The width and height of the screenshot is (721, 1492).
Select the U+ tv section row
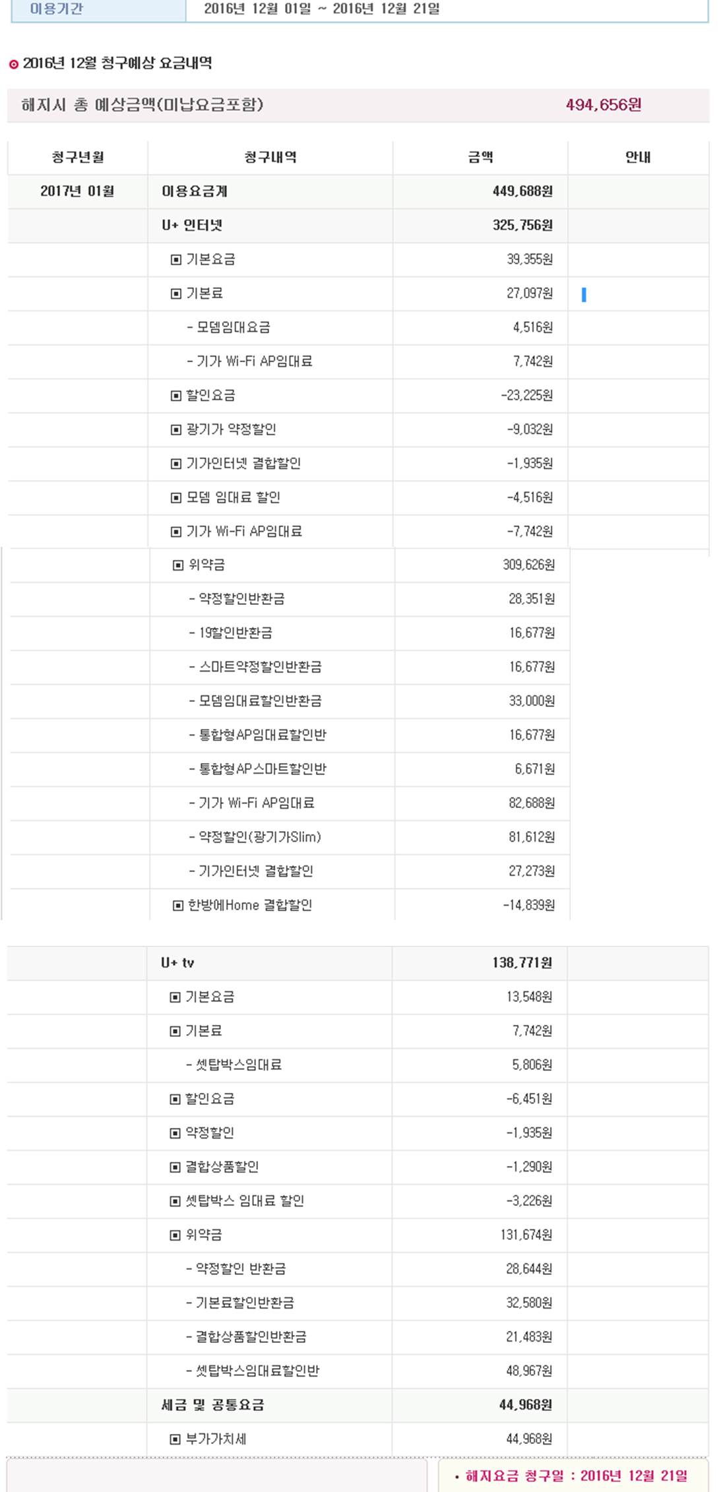pos(178,963)
